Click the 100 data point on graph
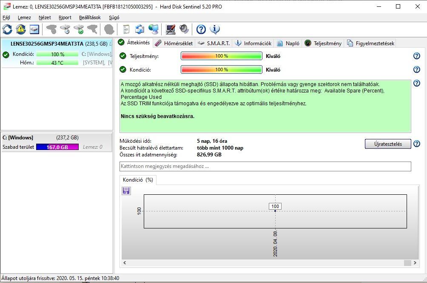 tap(275, 211)
